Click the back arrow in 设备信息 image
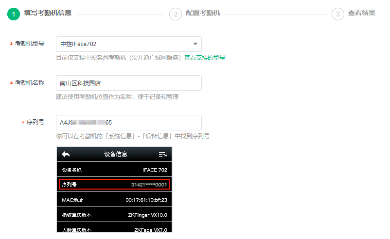The image size is (390, 239). pos(66,154)
